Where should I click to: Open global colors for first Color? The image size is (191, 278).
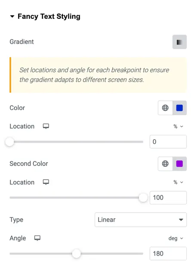[165, 108]
